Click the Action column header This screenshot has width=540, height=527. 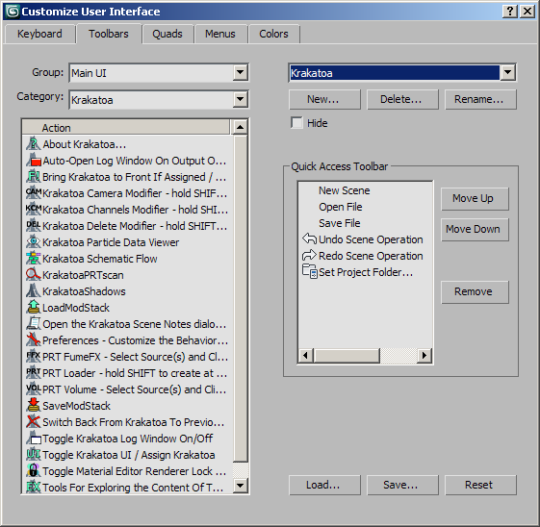(126, 128)
